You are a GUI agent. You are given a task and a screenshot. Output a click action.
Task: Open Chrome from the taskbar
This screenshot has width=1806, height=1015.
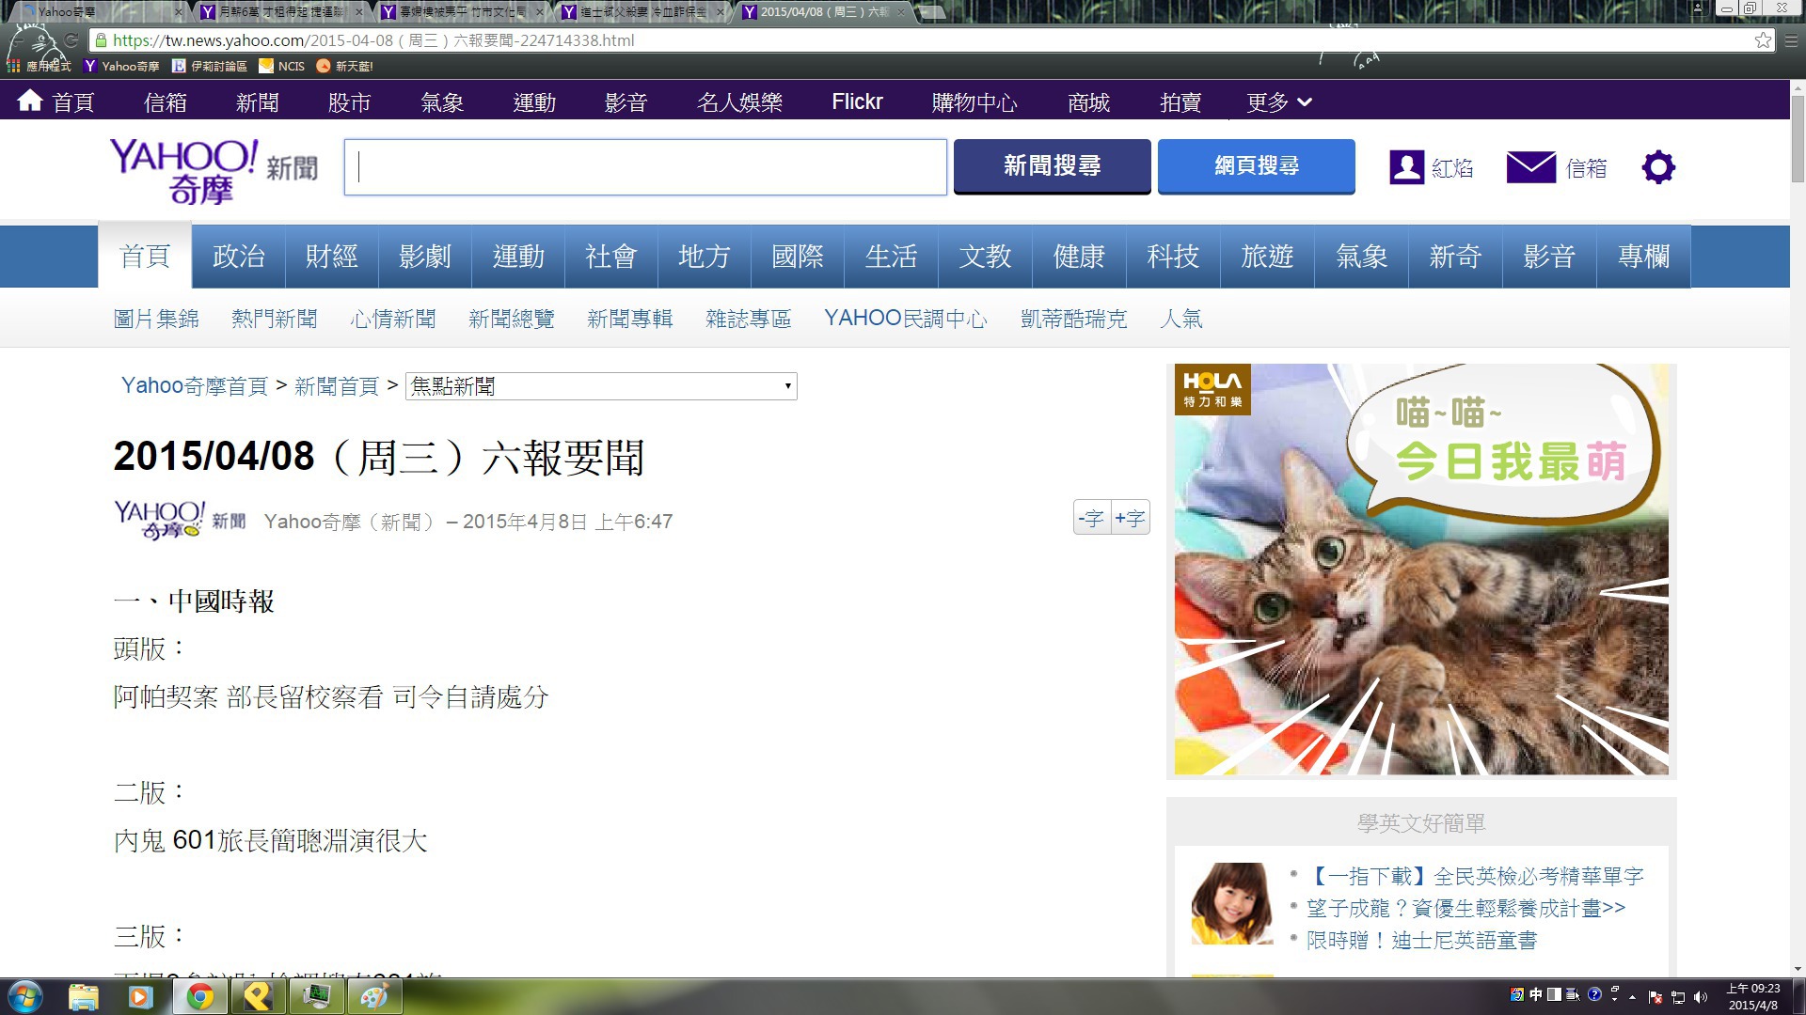[x=199, y=996]
